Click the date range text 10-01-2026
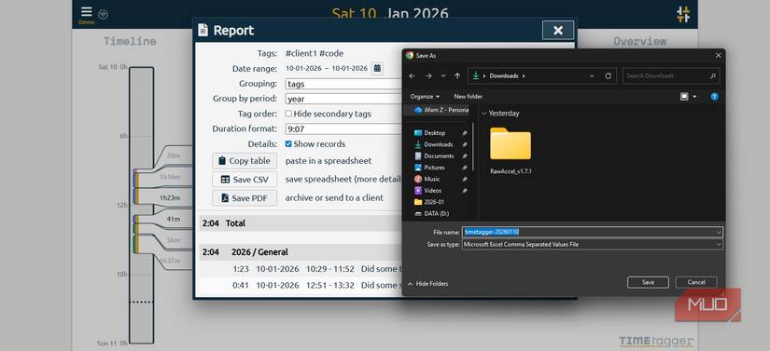Screen dimensions: 770x351 [327, 69]
